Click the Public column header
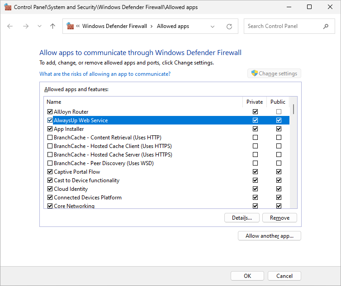The width and height of the screenshot is (341, 286). click(278, 102)
